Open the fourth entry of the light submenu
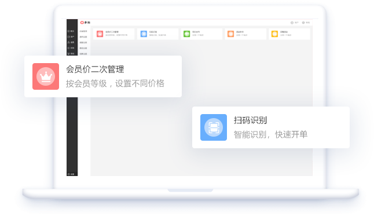Screen dimensions: 374x216 pos(83,48)
